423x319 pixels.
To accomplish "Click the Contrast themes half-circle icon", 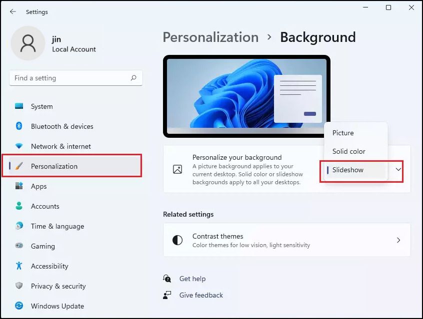I will (x=177, y=240).
